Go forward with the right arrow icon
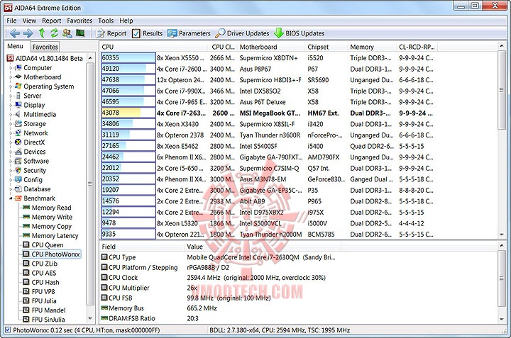 click(28, 33)
